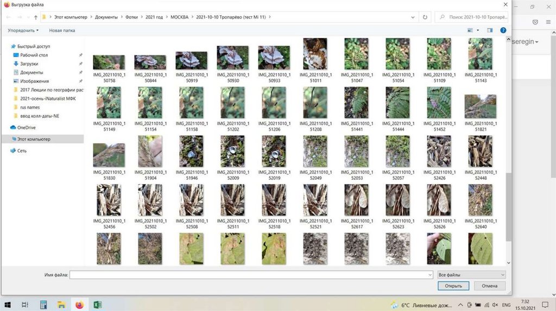
Task: Switch ENG input language indicator
Action: pyautogui.click(x=507, y=305)
